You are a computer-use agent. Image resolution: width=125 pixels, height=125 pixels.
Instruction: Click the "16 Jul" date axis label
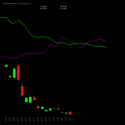65,119
